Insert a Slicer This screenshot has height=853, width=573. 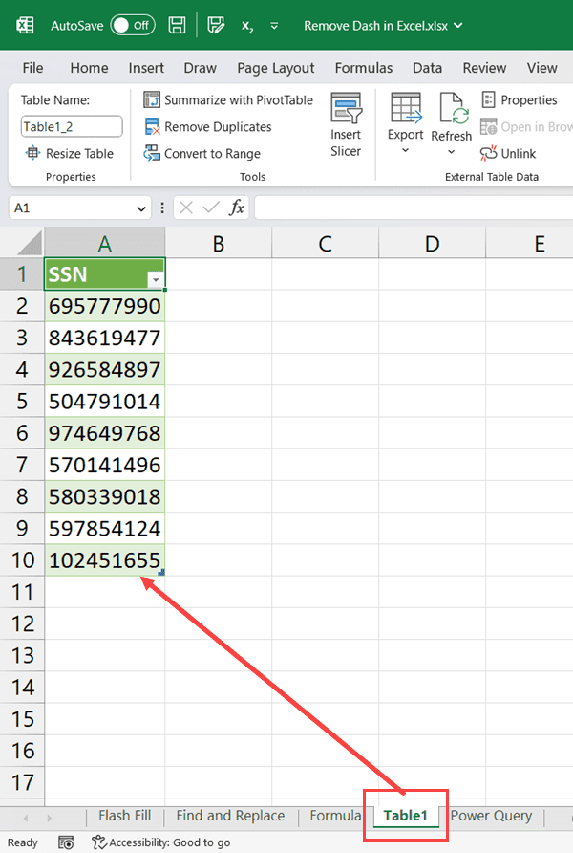(346, 124)
